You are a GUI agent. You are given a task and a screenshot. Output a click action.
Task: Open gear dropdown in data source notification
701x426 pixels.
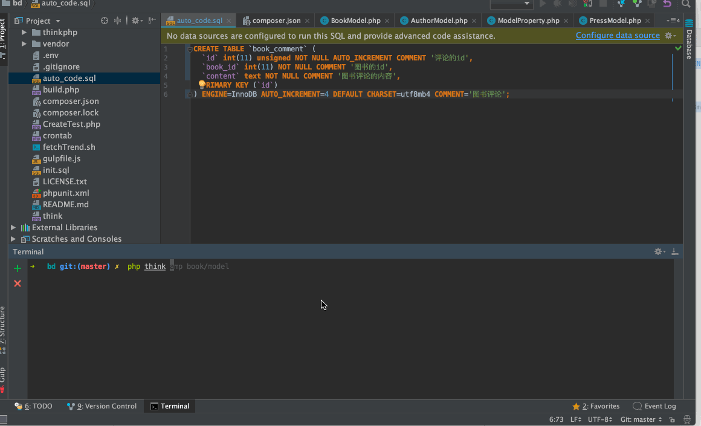click(670, 36)
